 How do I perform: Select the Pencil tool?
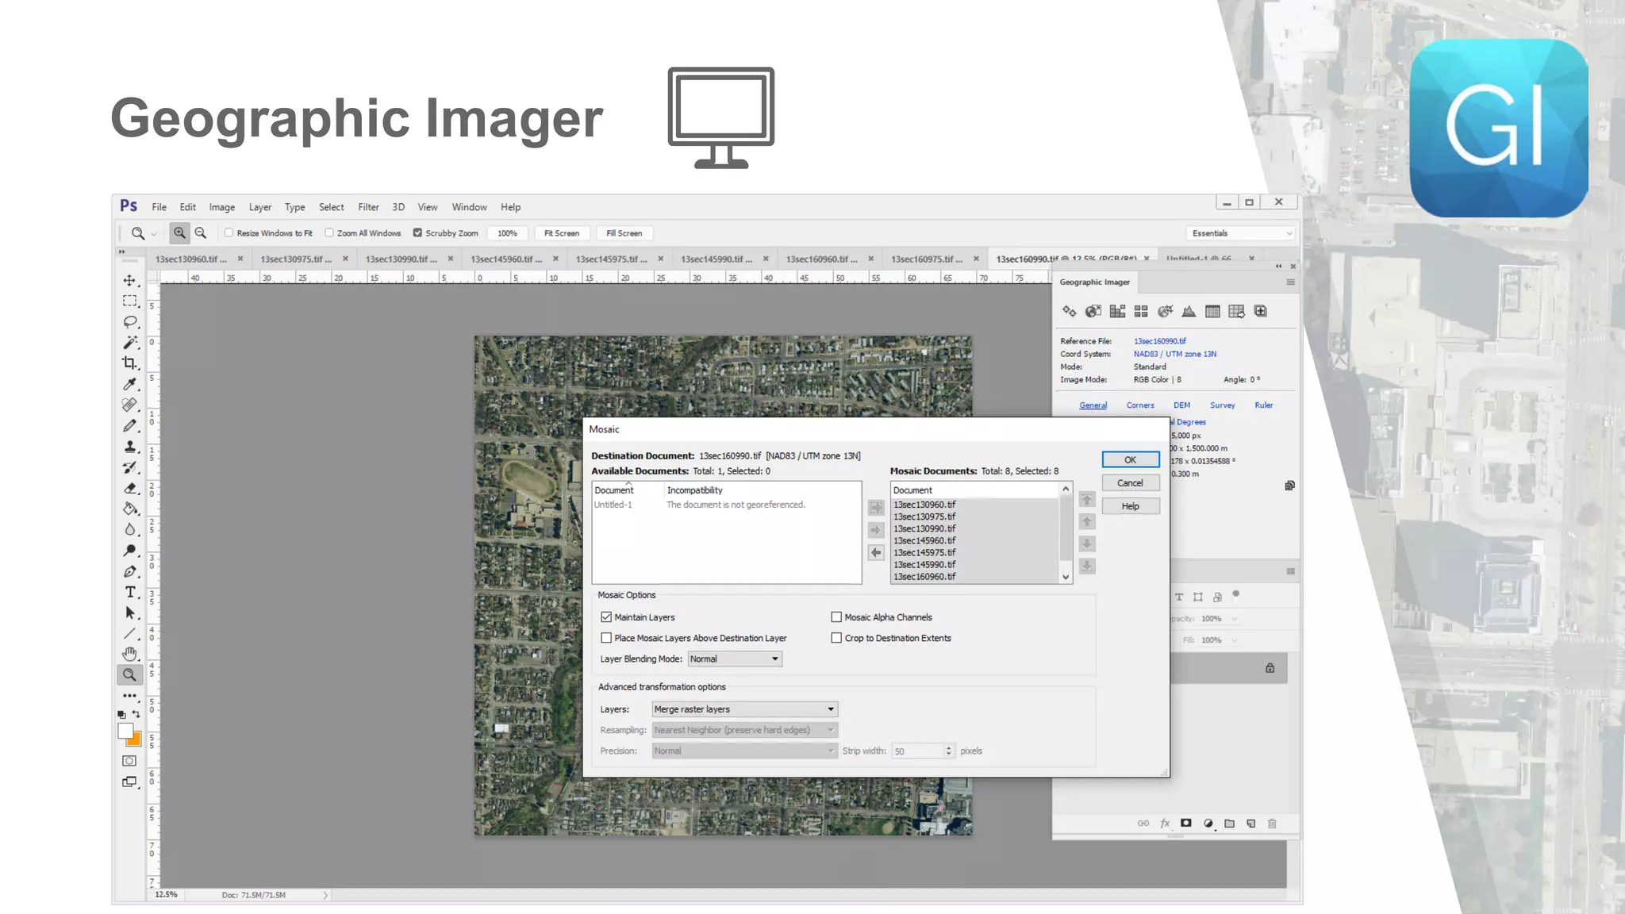pos(129,425)
